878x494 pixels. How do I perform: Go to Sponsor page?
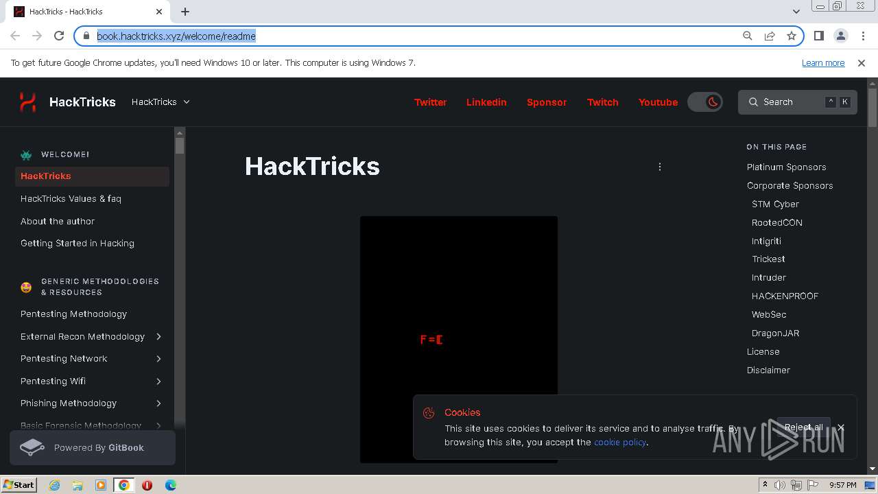pos(547,102)
